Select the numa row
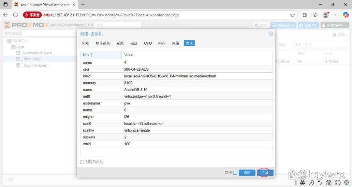Image resolution: width=352 pixels, height=187 pixels. (x=176, y=110)
